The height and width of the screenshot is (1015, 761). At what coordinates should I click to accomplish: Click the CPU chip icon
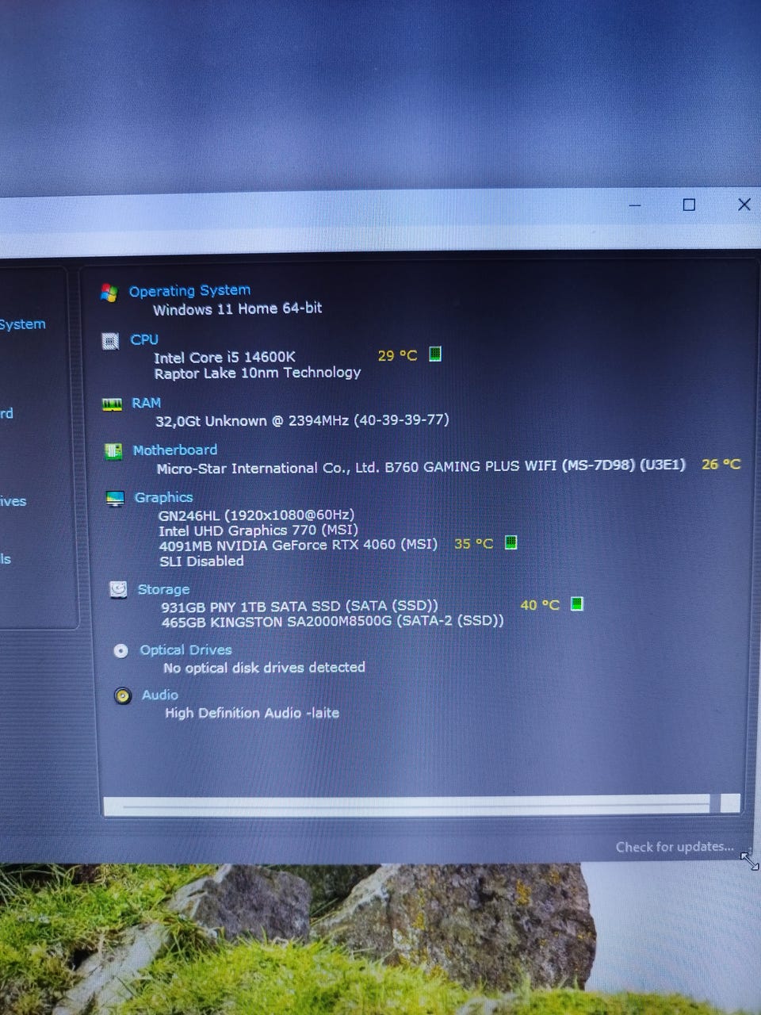coord(111,341)
